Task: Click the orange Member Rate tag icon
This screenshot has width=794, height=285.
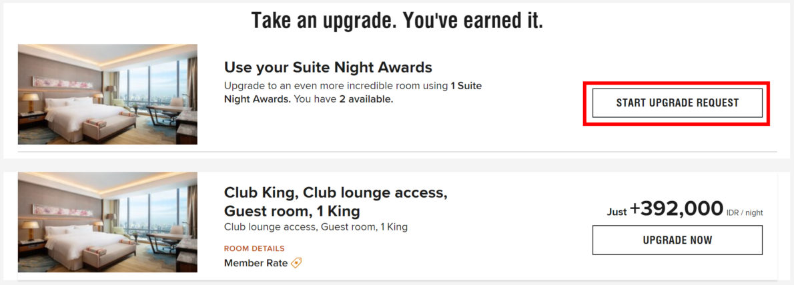Action: pos(296,263)
